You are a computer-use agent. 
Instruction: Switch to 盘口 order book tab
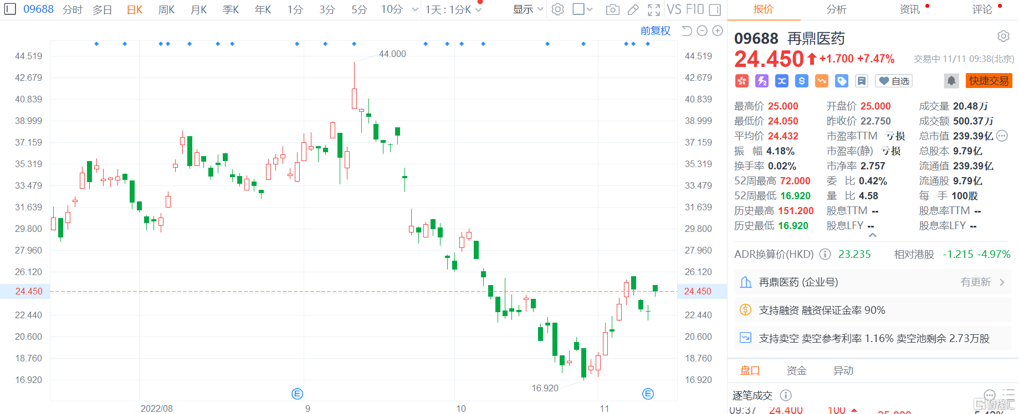pos(750,371)
